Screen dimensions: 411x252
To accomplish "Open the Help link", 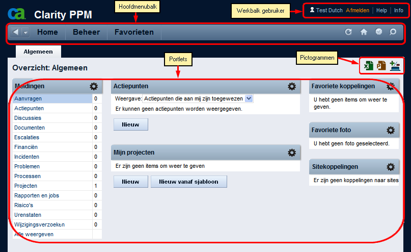I will pyautogui.click(x=381, y=10).
